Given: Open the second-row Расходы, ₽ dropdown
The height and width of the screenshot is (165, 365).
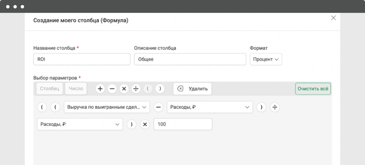Looking at the screenshot, I should (x=80, y=124).
